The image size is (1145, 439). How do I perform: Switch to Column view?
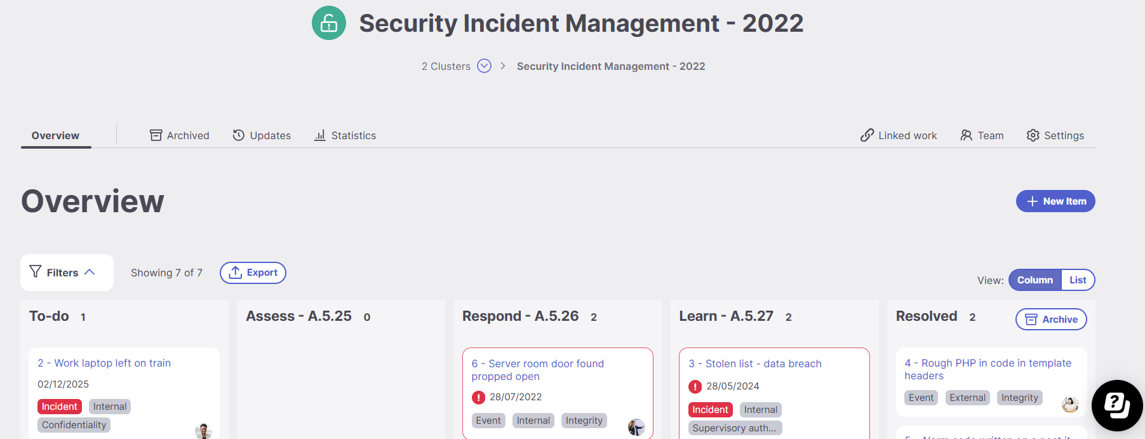[1035, 280]
